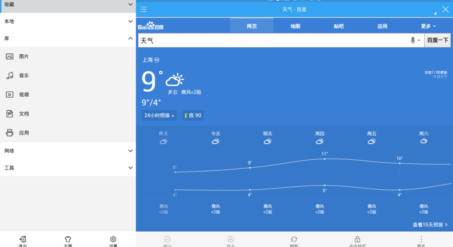Select the 网页 tab
This screenshot has width=453, height=247.
pyautogui.click(x=252, y=26)
